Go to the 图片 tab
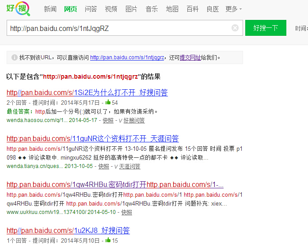 click(131, 9)
